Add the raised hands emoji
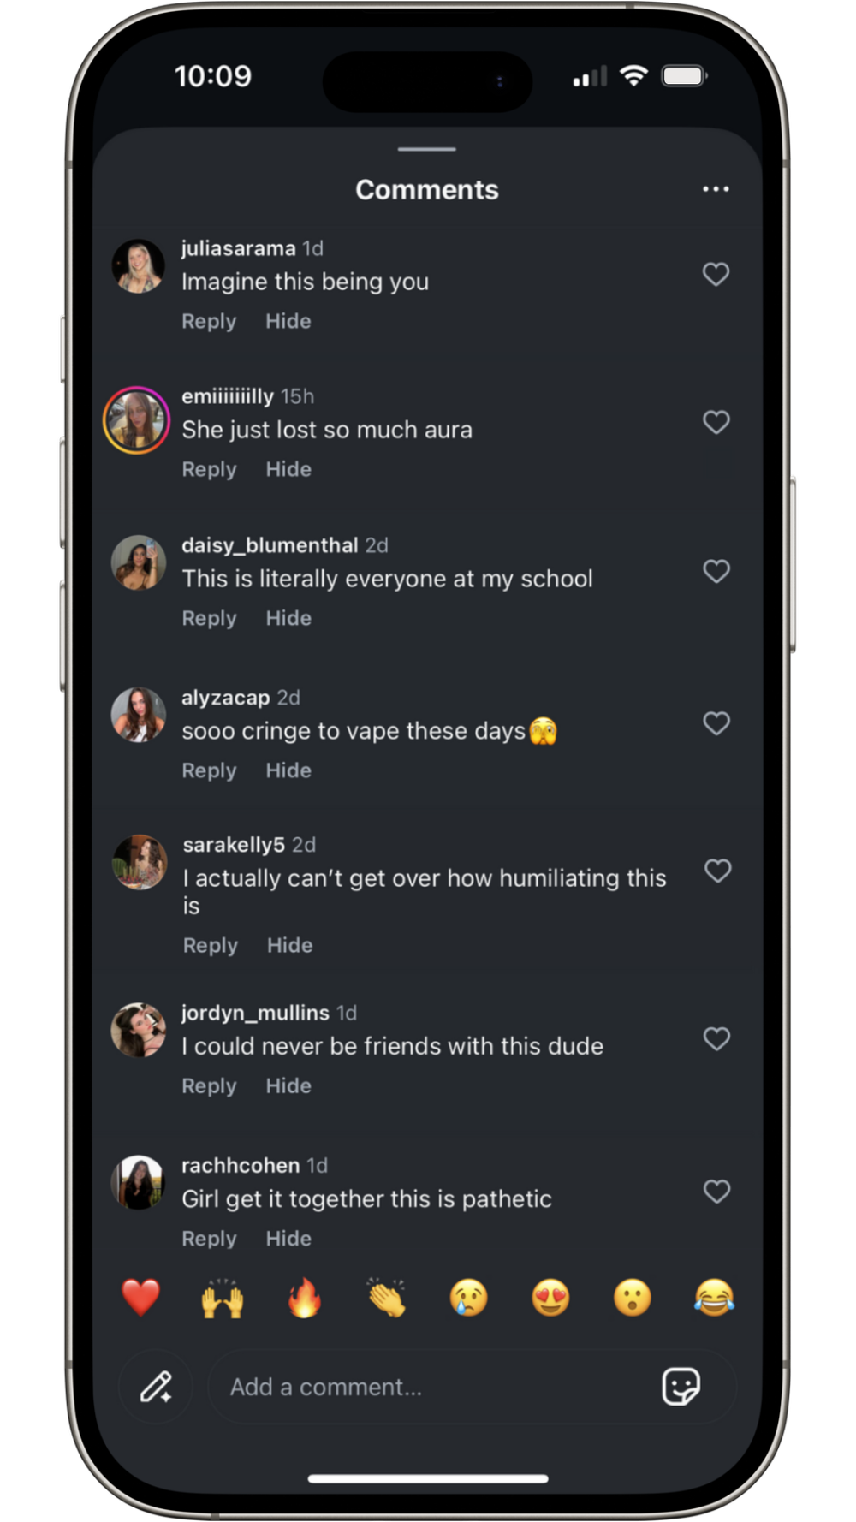 tap(223, 1298)
